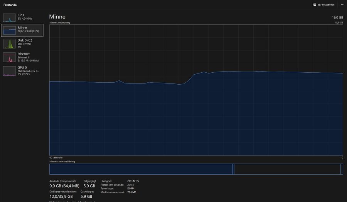347x202 pixels.
Task: Click the 'Dedikerat virtuellt minne' 12,0/35,9 GB value
Action: [x=61, y=196]
